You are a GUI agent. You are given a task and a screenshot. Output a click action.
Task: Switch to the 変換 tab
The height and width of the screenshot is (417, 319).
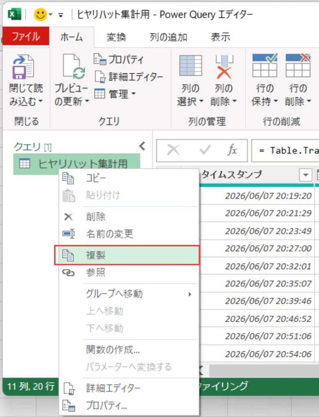click(116, 37)
